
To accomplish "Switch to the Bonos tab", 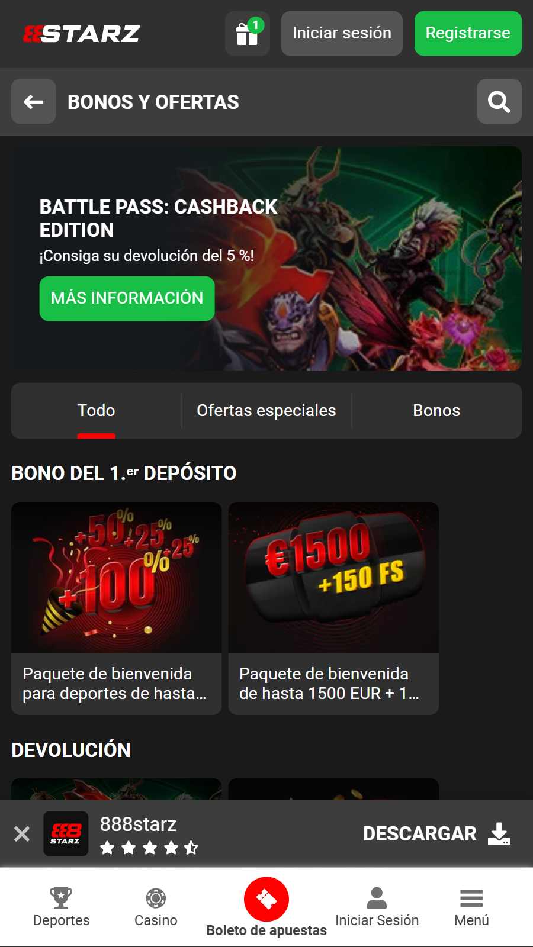I will pos(436,411).
